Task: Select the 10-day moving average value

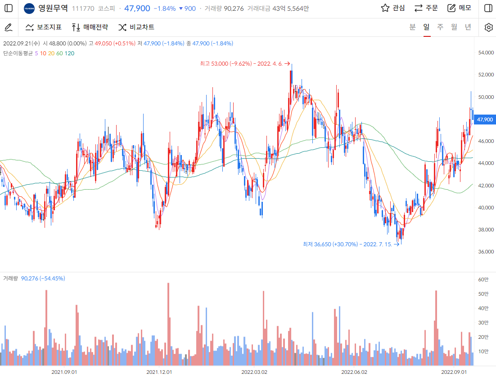Action: point(43,53)
